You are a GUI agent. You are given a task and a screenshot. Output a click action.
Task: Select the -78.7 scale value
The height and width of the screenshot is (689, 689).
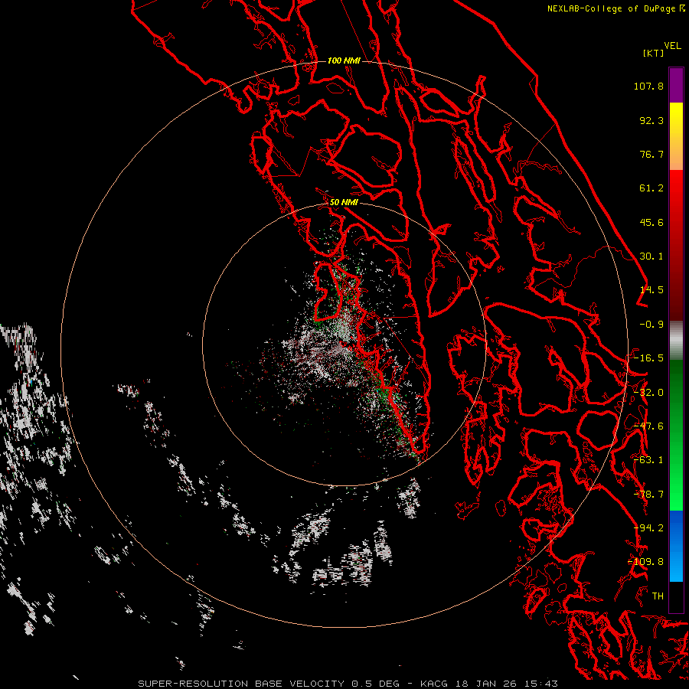(648, 495)
